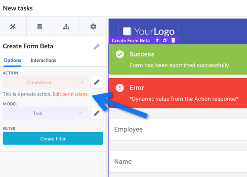Screen dimensions: 247x177
Task: Rename Create Form Beta with pencil icon
Action: (x=97, y=47)
